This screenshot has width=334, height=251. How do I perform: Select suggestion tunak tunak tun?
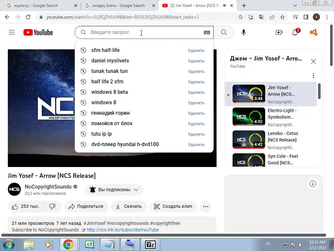point(144,71)
